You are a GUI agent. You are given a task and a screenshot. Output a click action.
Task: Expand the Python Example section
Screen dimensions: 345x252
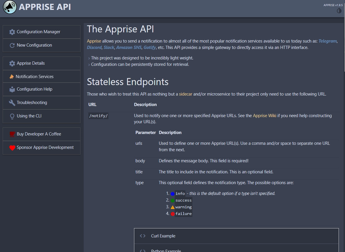(166, 250)
